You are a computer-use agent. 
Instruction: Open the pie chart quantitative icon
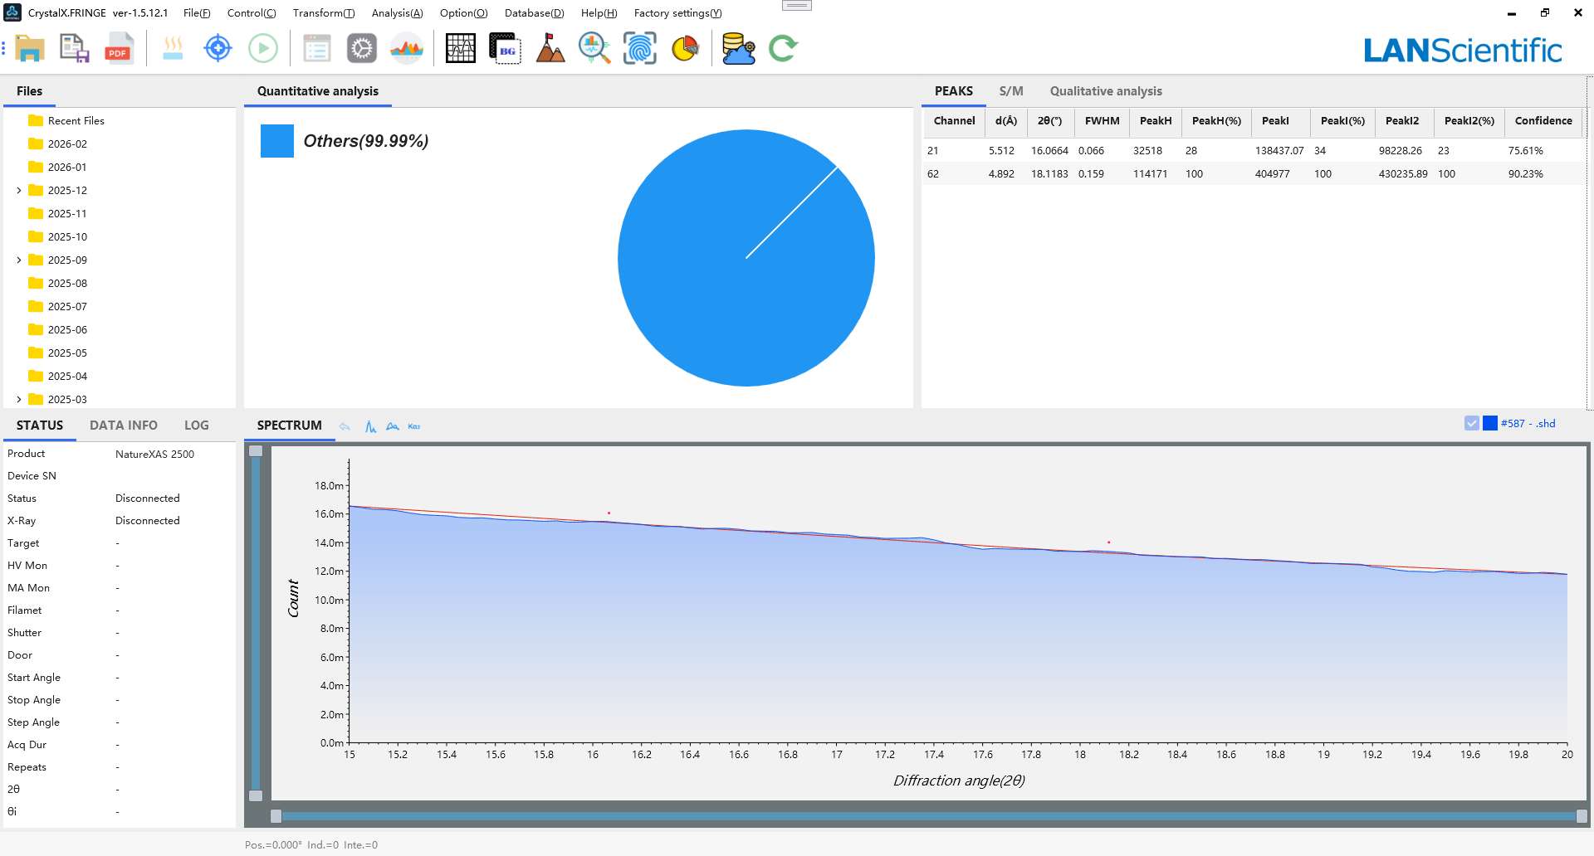click(685, 49)
